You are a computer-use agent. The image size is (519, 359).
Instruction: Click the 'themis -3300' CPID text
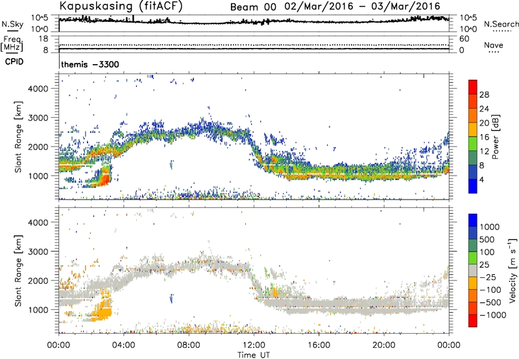(90, 64)
